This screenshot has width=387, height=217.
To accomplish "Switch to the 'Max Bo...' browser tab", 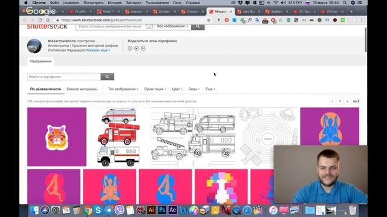I will [x=249, y=11].
